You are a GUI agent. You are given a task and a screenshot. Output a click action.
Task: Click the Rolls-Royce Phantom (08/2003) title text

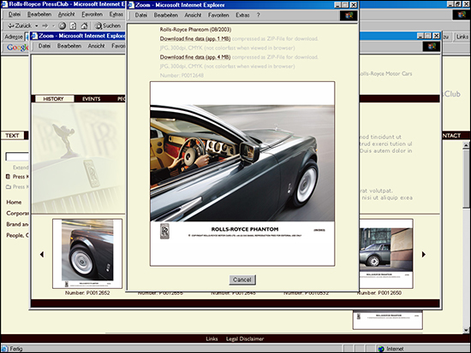[x=195, y=29]
